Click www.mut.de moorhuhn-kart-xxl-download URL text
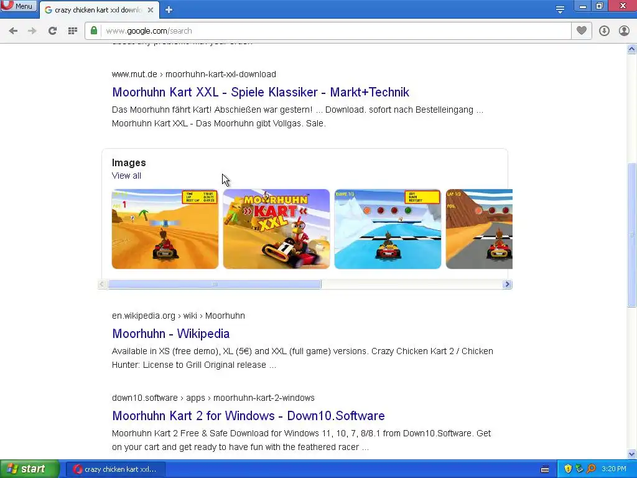This screenshot has width=637, height=478. pos(194,74)
